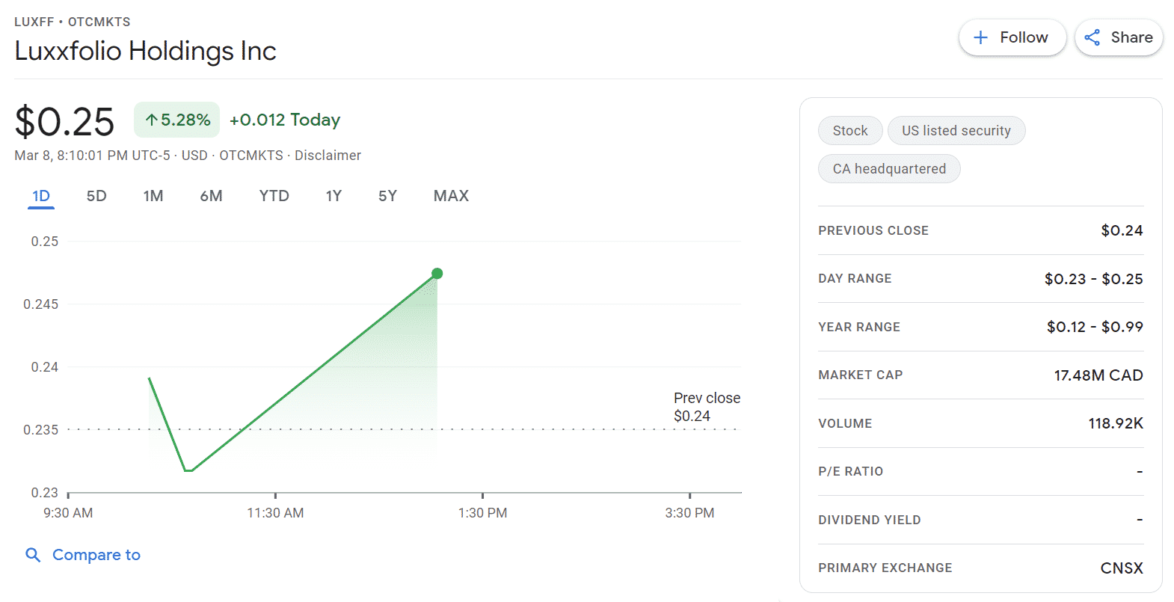Click the Previous Close value $0.24
Image resolution: width=1174 pixels, height=602 pixels.
pos(1122,230)
